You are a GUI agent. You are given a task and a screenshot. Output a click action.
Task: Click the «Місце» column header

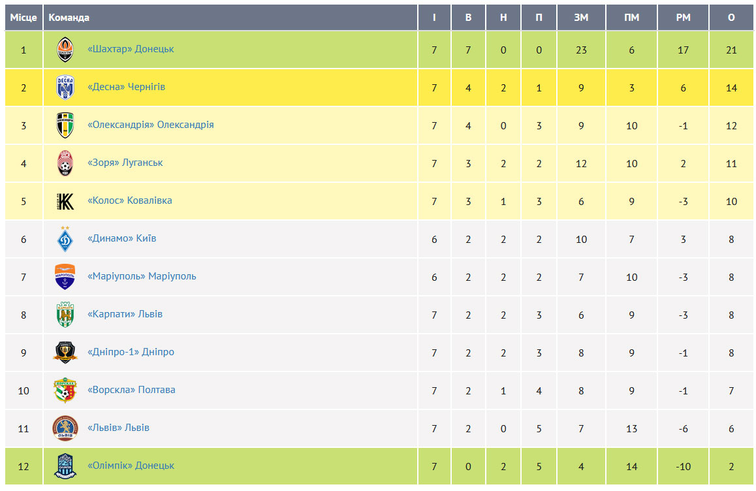coord(24,18)
